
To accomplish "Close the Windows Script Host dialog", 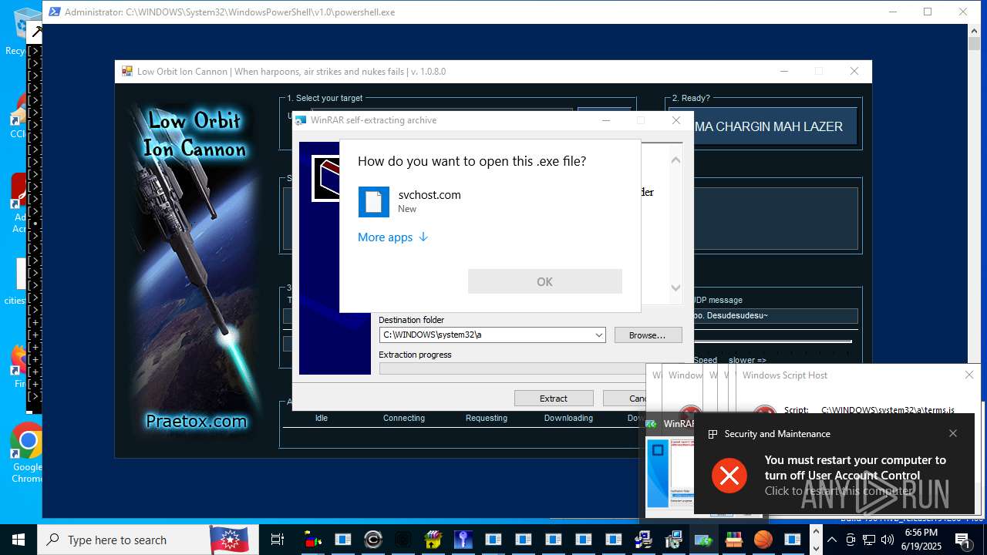I will [969, 375].
